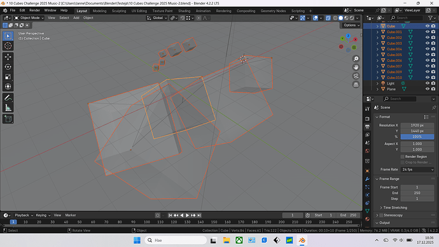Pick the Measure tool
This screenshot has width=439, height=247.
tap(8, 108)
